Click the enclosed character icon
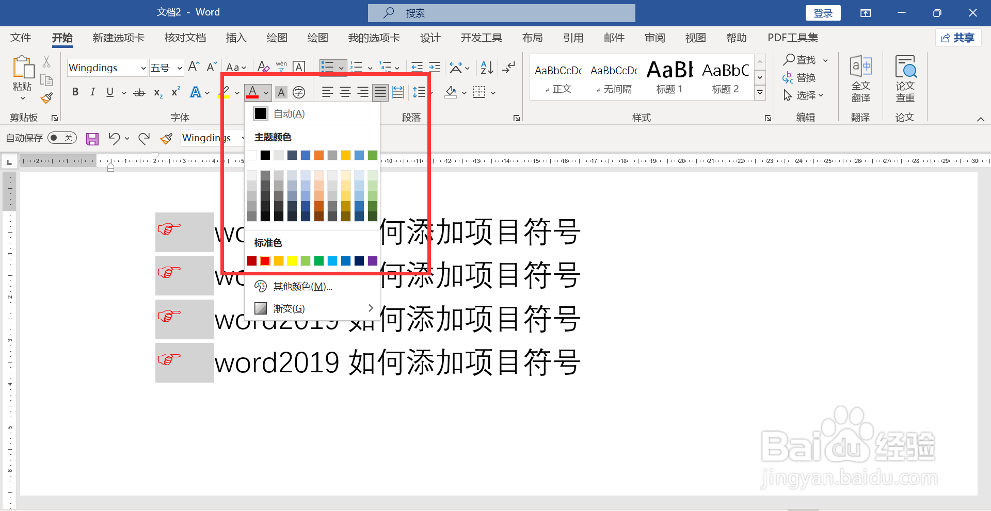991x511 pixels. (299, 92)
